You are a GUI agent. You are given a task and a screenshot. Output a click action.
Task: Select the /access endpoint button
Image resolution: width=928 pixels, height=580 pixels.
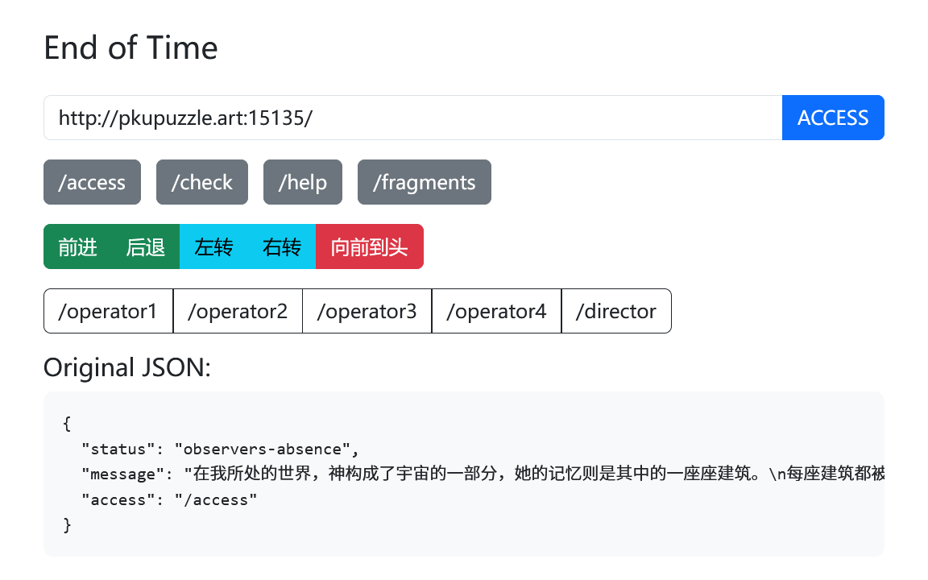pos(92,182)
